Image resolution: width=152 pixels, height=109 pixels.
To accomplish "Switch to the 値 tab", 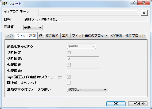I will click(x=41, y=36).
